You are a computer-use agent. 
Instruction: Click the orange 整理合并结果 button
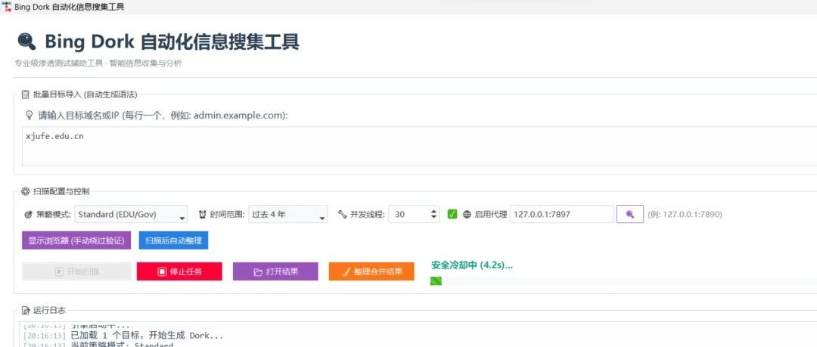pyautogui.click(x=371, y=271)
